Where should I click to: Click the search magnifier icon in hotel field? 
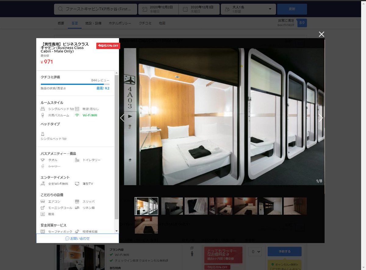(60, 9)
